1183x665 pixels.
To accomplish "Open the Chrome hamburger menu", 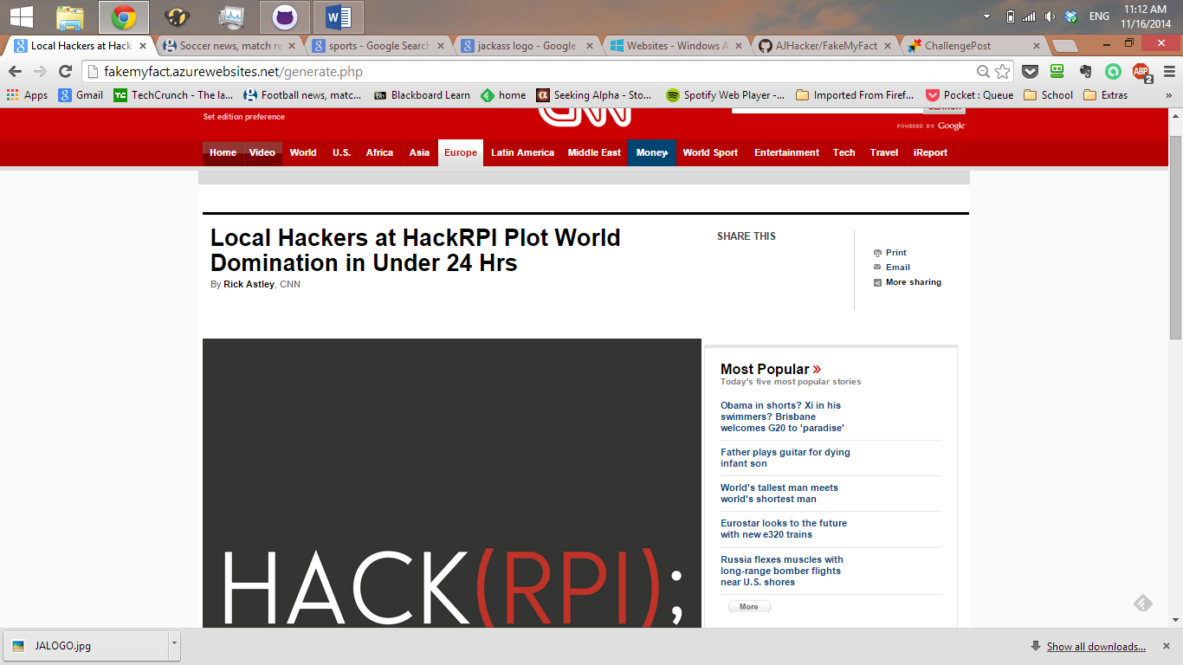I will coord(1169,72).
